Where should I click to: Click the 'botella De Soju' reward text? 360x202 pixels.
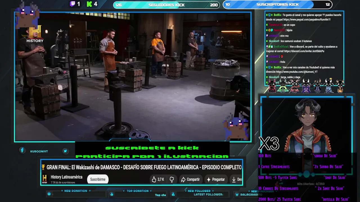pos(336,199)
